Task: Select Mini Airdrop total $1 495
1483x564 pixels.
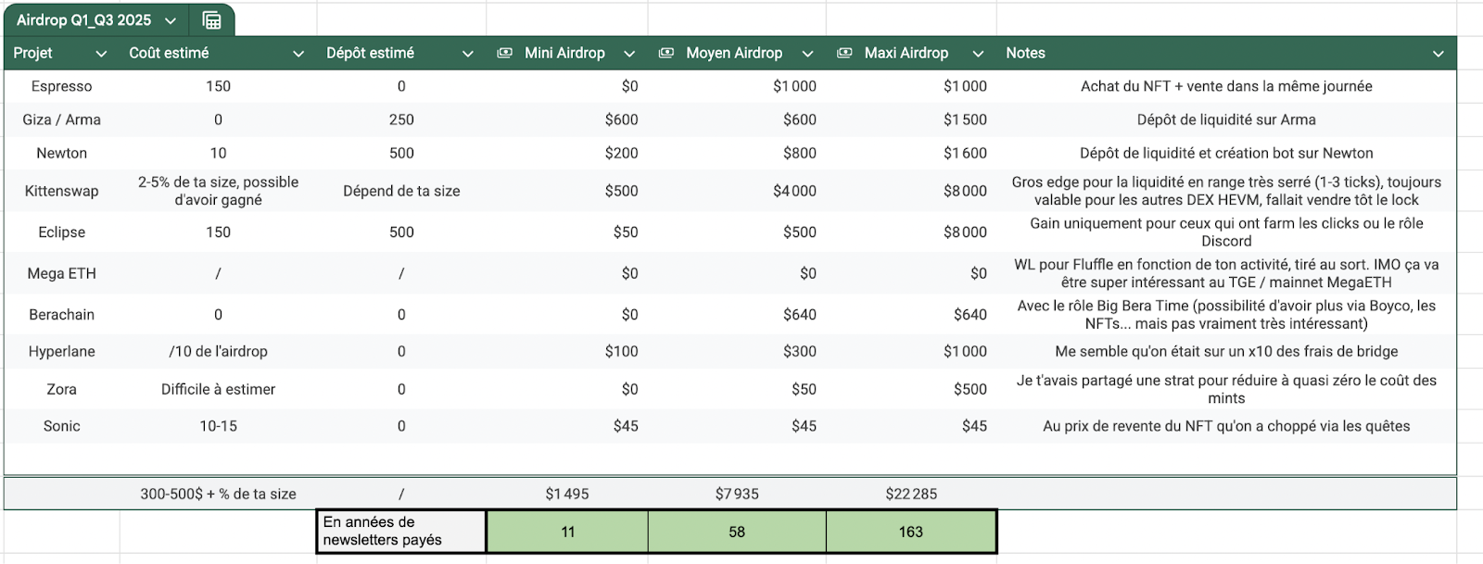Action: [x=567, y=494]
